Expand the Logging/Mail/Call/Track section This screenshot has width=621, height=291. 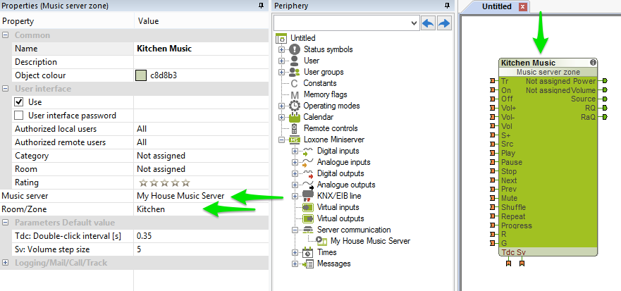pyautogui.click(x=6, y=263)
